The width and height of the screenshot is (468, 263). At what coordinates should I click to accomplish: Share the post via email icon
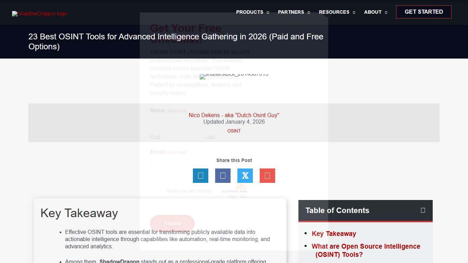[x=267, y=175]
